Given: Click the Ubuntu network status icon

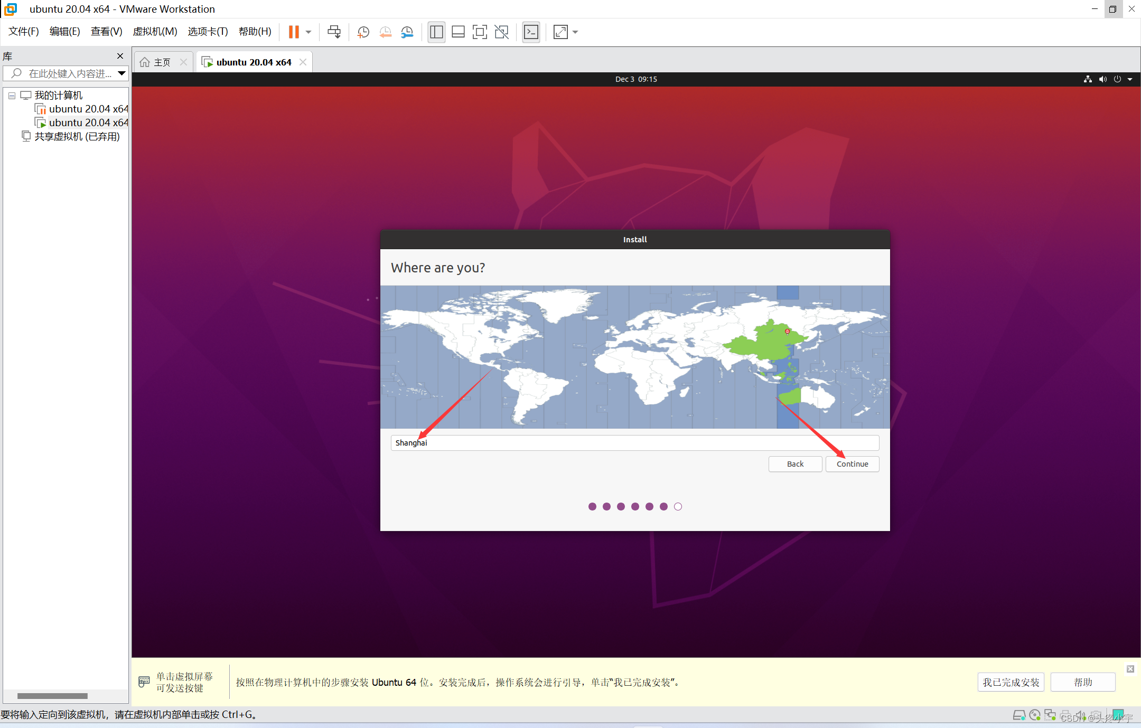Looking at the screenshot, I should (x=1088, y=79).
